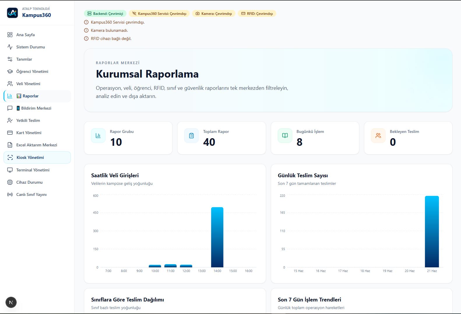Click the Kiosk Yönetimi scan icon

(10, 157)
